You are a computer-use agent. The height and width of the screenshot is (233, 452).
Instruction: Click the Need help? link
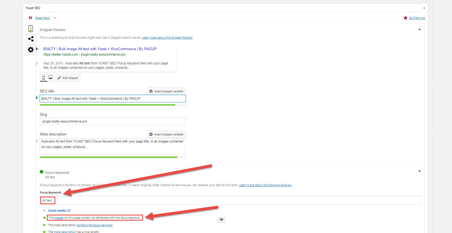click(42, 18)
